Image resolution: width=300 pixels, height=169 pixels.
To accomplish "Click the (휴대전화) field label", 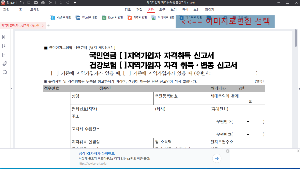I will coord(219,109).
